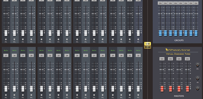Switch to channels 1-32 bank

coord(148,44)
